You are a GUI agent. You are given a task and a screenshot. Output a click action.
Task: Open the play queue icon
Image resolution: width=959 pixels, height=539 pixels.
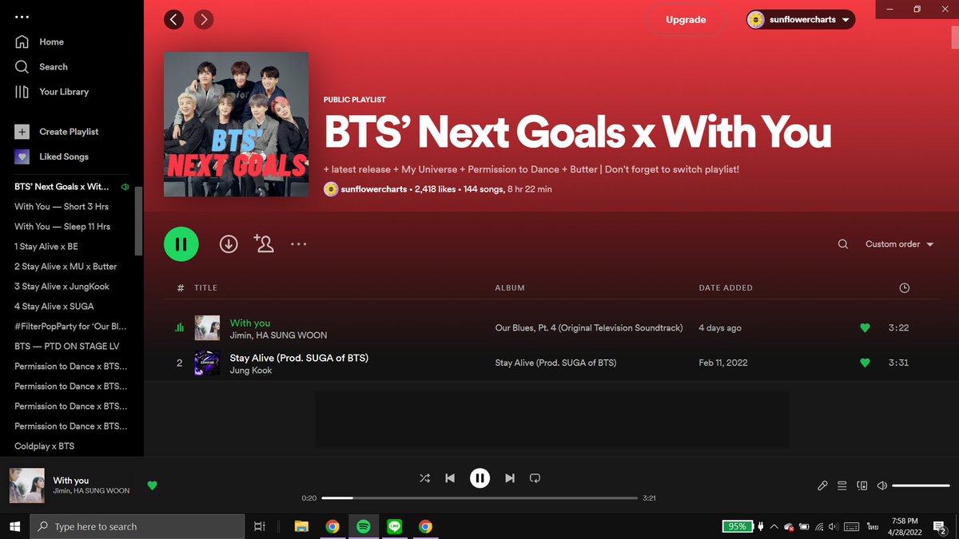pos(842,485)
